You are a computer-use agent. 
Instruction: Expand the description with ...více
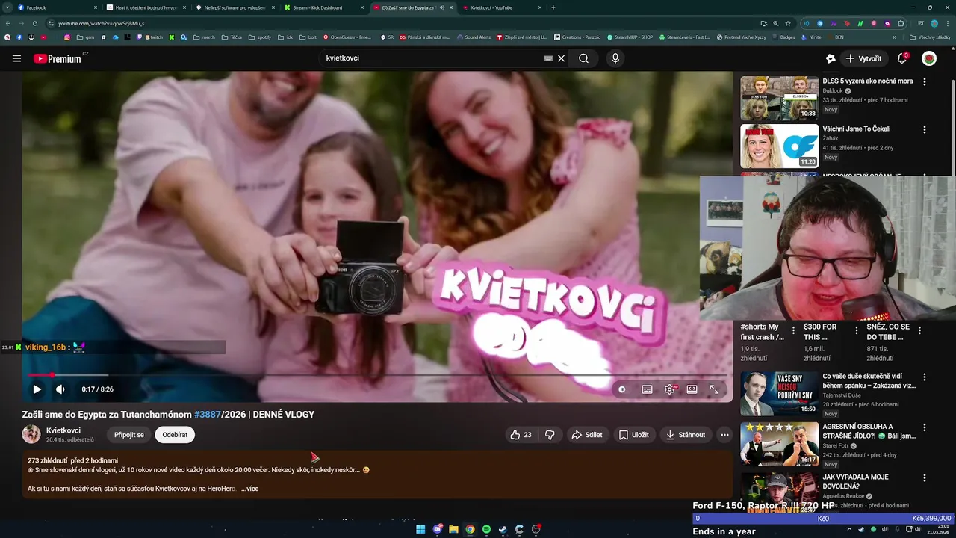[250, 489]
